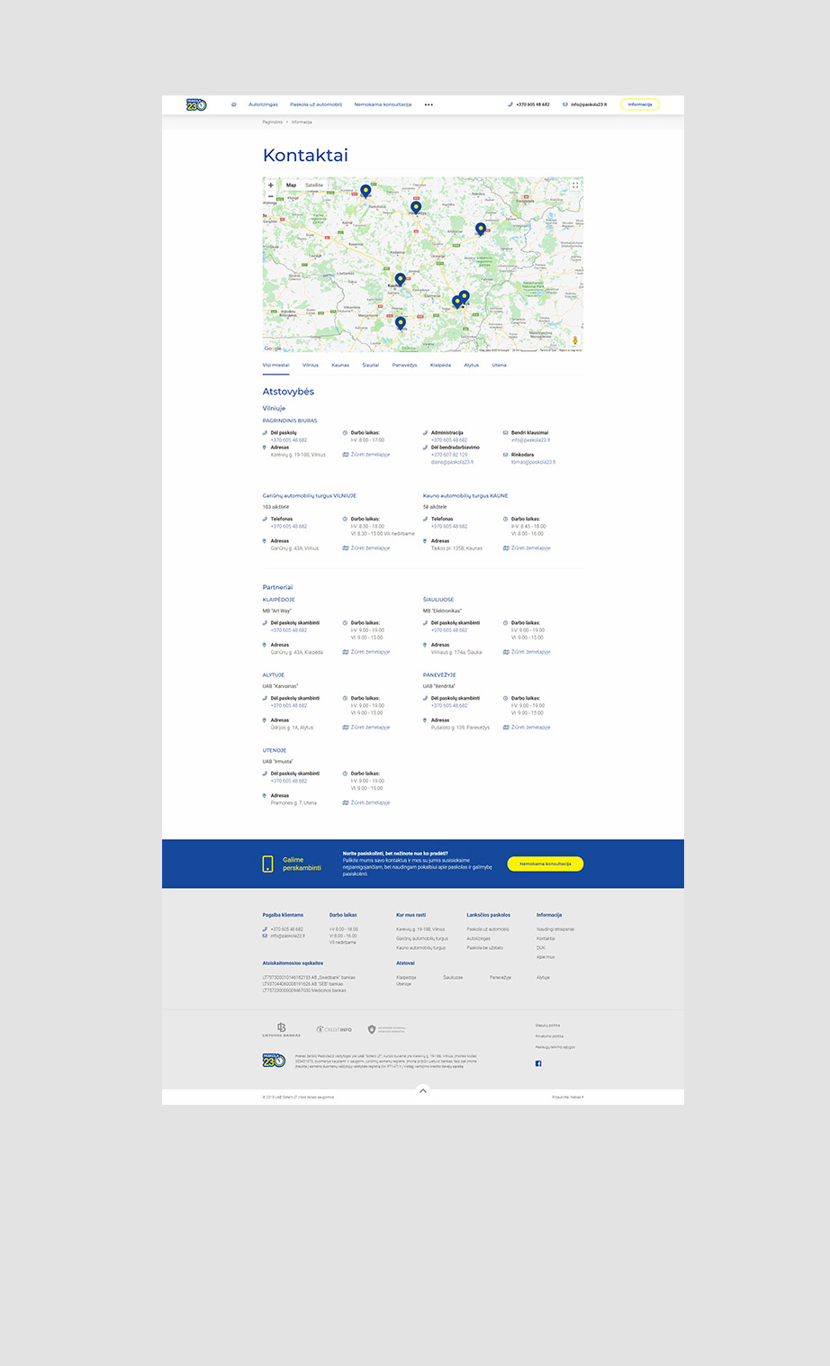The height and width of the screenshot is (1366, 830).
Task: Open the Facebook icon in the footer
Action: [538, 1063]
